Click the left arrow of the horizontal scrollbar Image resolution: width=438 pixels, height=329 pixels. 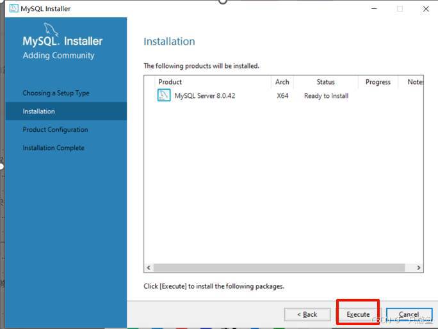coord(149,268)
